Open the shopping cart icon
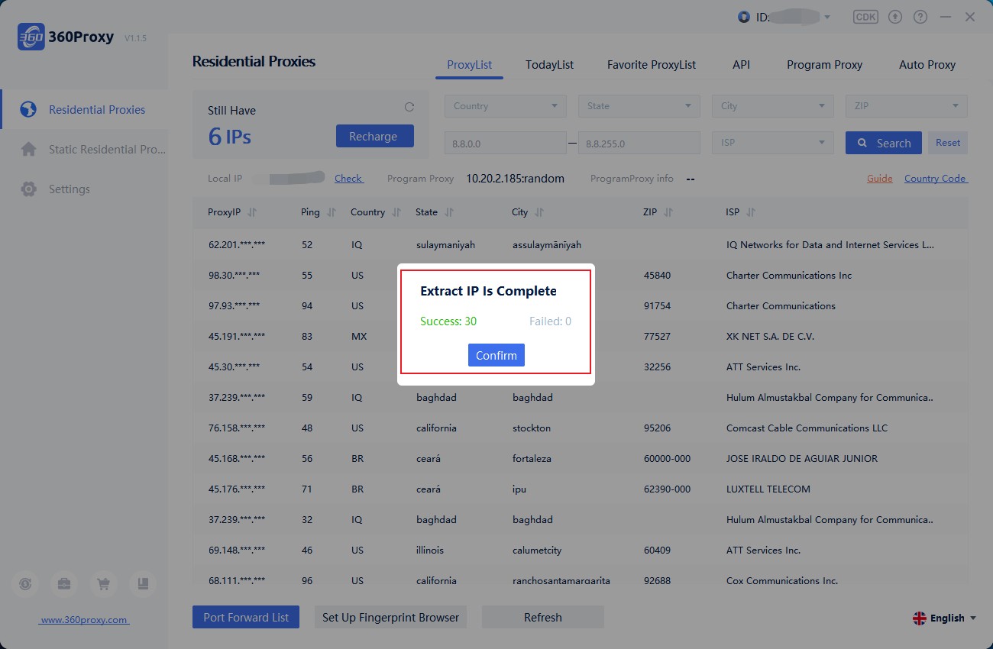993x649 pixels. click(103, 584)
